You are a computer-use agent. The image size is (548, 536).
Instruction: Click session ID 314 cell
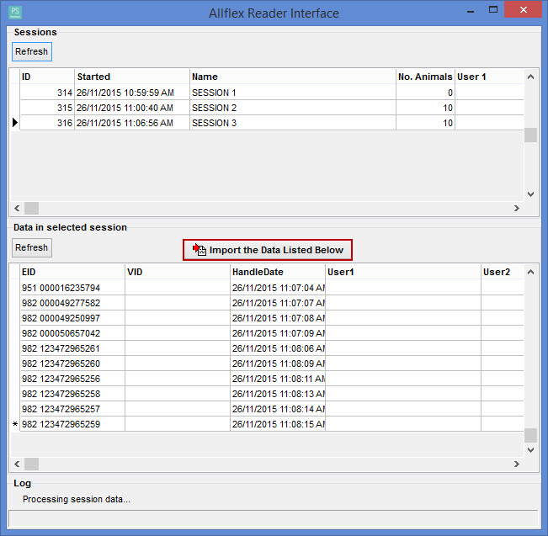coord(47,93)
